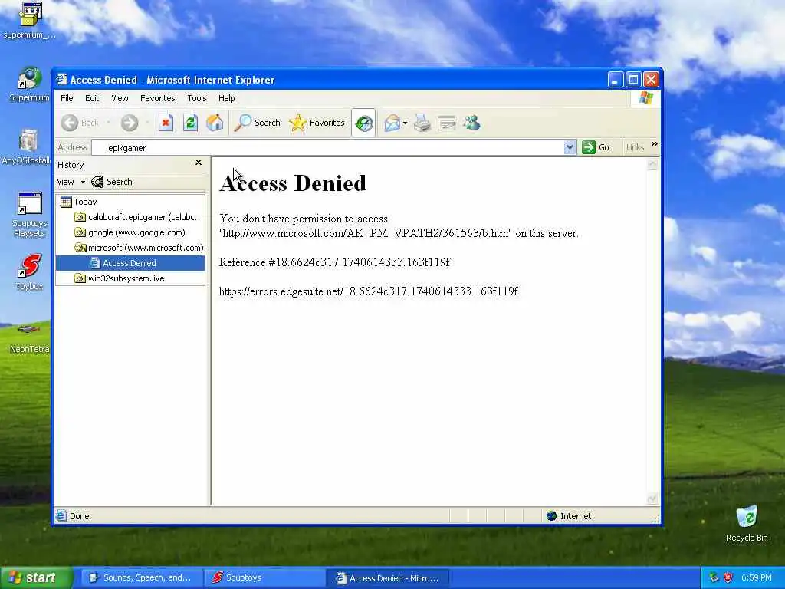785x589 pixels.
Task: Open the Favorites star toolbar button
Action: pos(317,123)
